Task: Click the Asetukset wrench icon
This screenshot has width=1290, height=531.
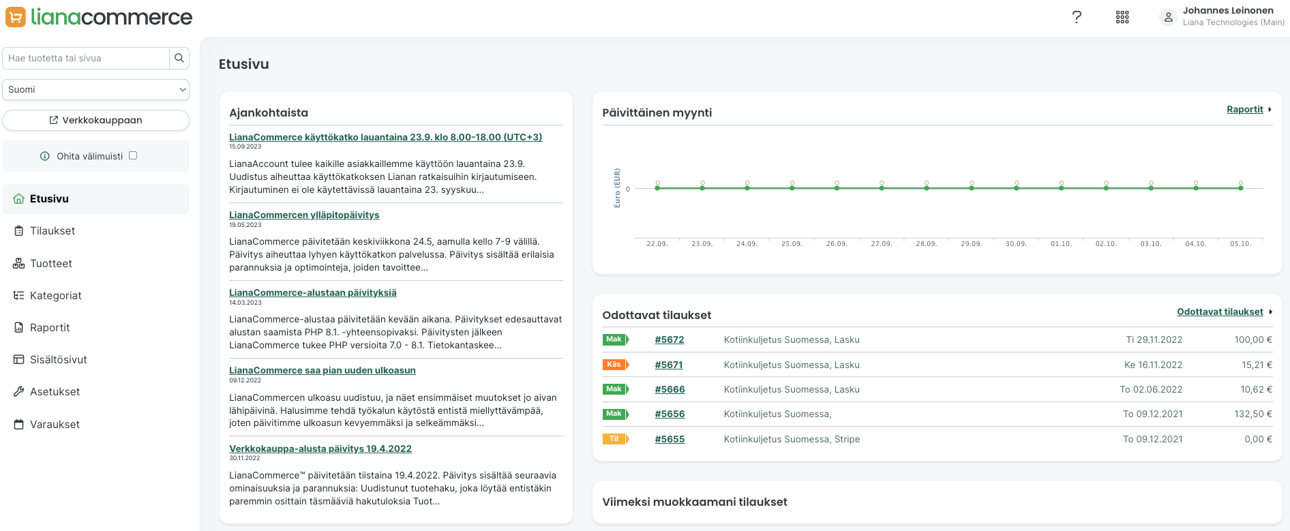Action: coord(19,392)
